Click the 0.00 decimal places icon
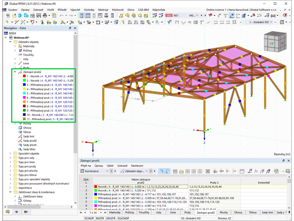Viewport: 294px width, 221px height. point(288,171)
